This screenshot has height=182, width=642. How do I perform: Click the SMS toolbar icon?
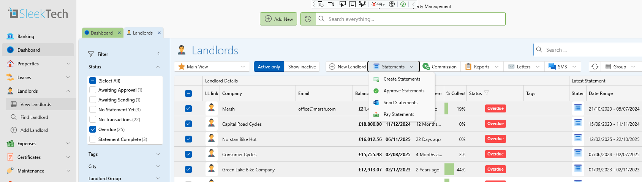coord(552,66)
